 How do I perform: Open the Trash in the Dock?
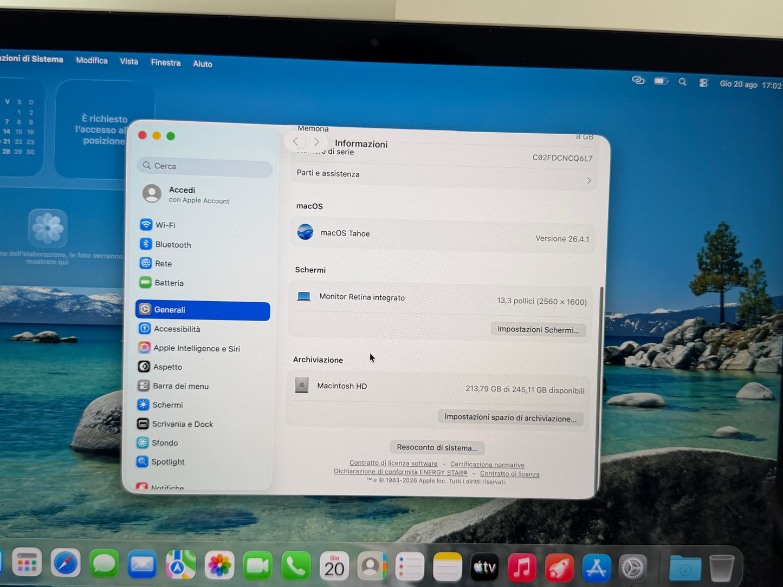coord(722,569)
